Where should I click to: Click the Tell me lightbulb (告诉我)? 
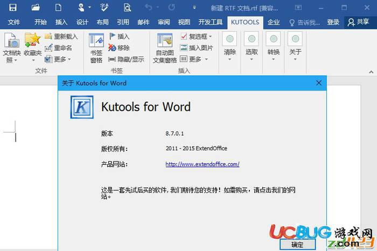coord(304,23)
